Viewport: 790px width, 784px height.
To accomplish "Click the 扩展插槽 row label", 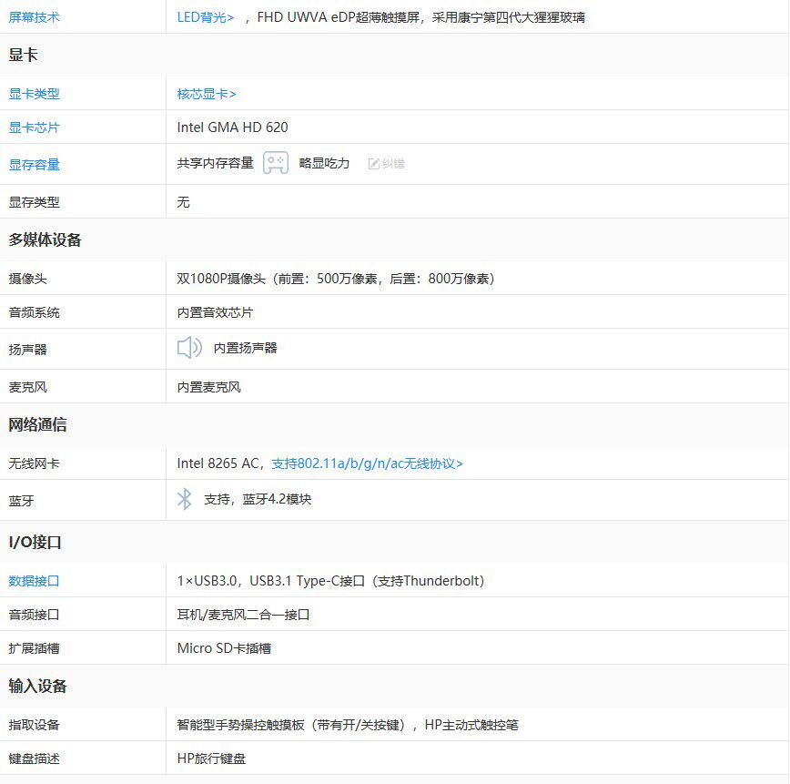I will click(34, 648).
